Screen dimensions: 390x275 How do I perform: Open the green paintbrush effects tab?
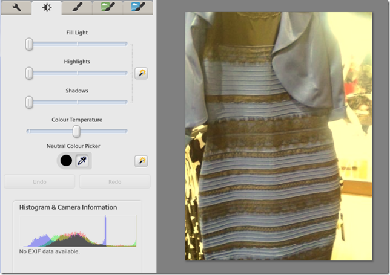pos(108,7)
